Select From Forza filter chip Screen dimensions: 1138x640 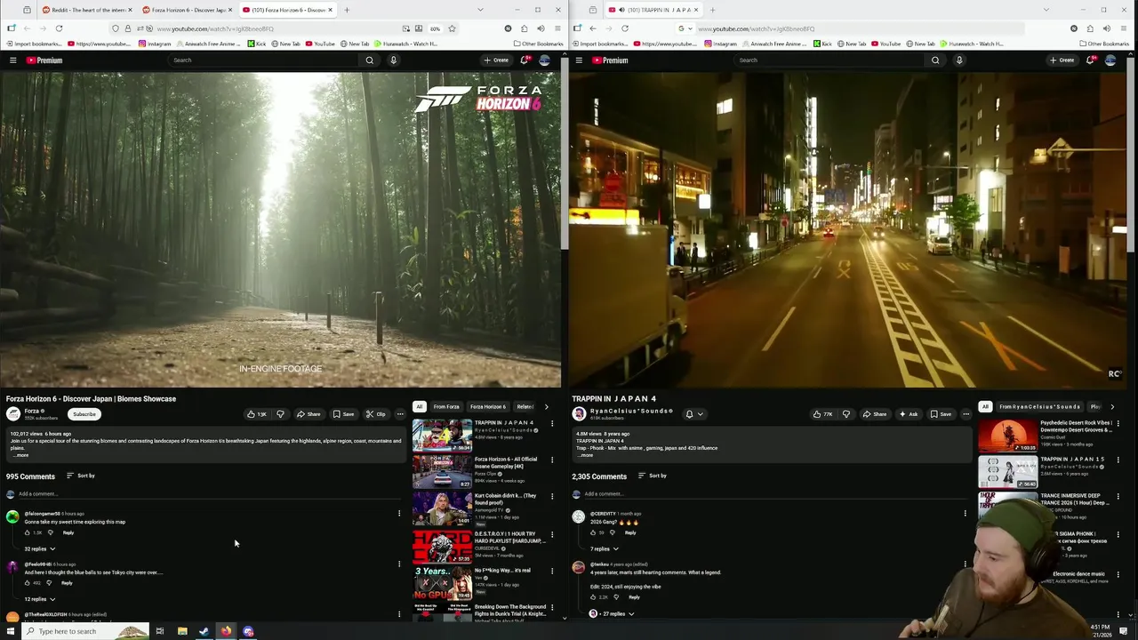pos(446,407)
